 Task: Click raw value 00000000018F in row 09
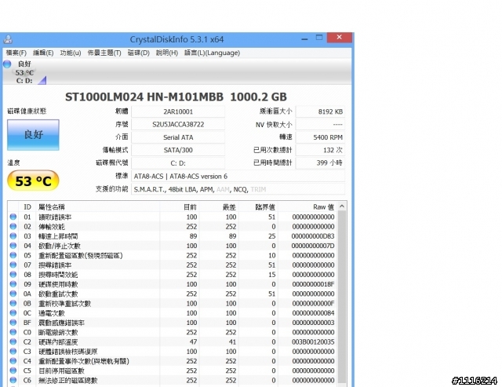[313, 284]
